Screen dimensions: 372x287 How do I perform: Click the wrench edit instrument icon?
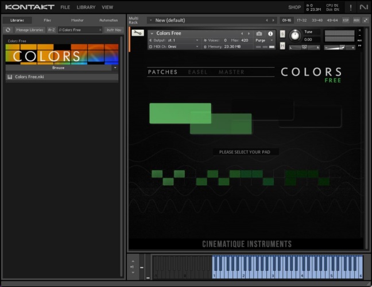click(x=137, y=33)
